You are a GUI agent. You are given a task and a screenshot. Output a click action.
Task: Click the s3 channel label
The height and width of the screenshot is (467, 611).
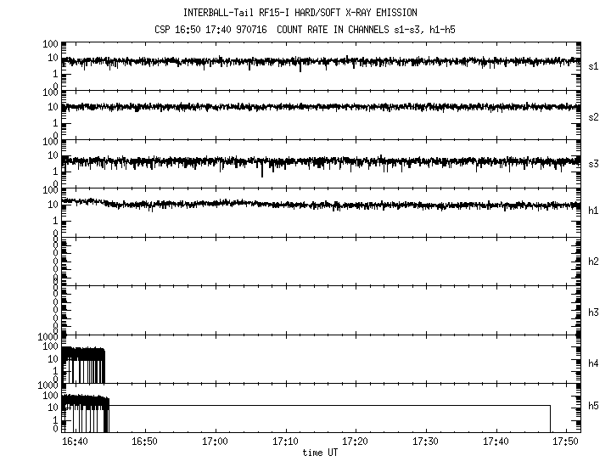point(594,164)
